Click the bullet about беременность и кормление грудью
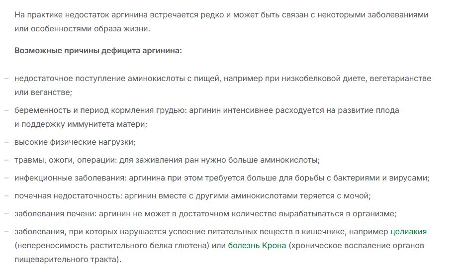The width and height of the screenshot is (457, 275). [207, 117]
